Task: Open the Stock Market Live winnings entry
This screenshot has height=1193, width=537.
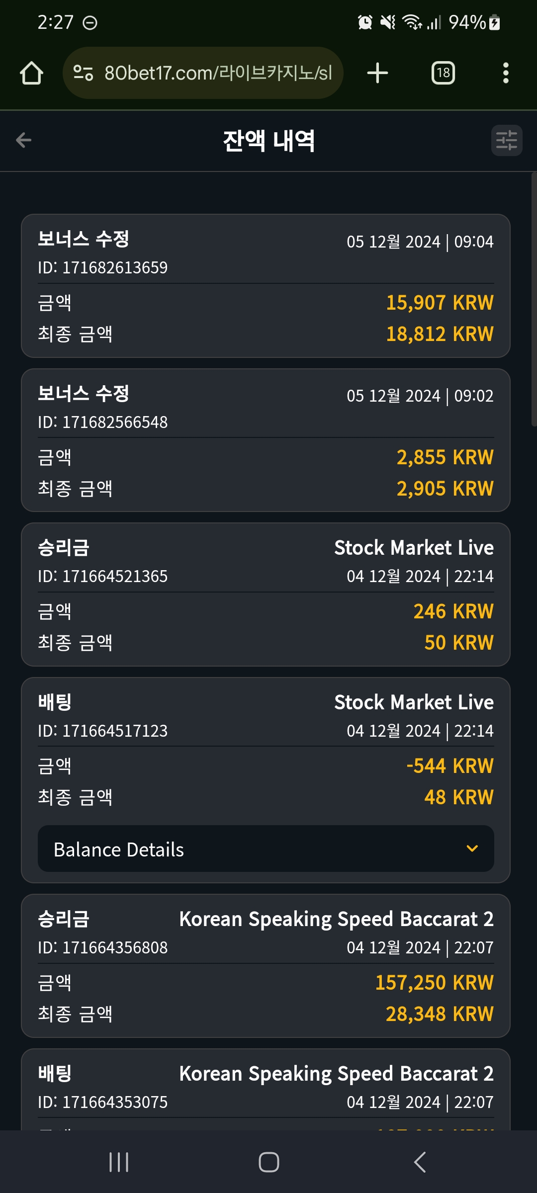Action: coord(266,595)
